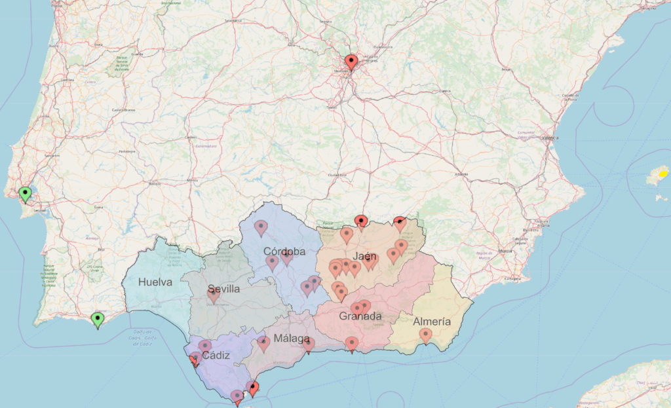Select the Huelva province label
Viewport: 671px width, 408px height.
155,283
